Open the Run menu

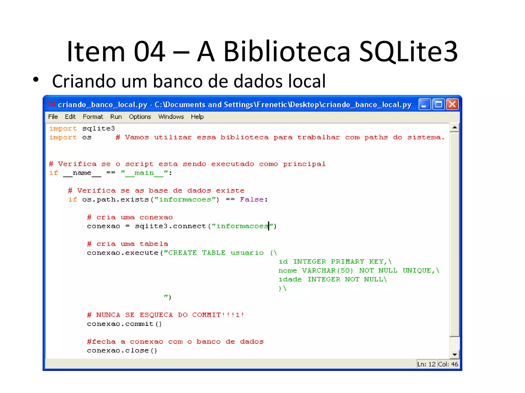116,117
